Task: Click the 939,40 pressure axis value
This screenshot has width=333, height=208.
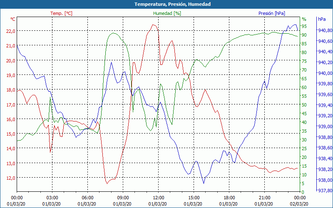Action: (325, 105)
